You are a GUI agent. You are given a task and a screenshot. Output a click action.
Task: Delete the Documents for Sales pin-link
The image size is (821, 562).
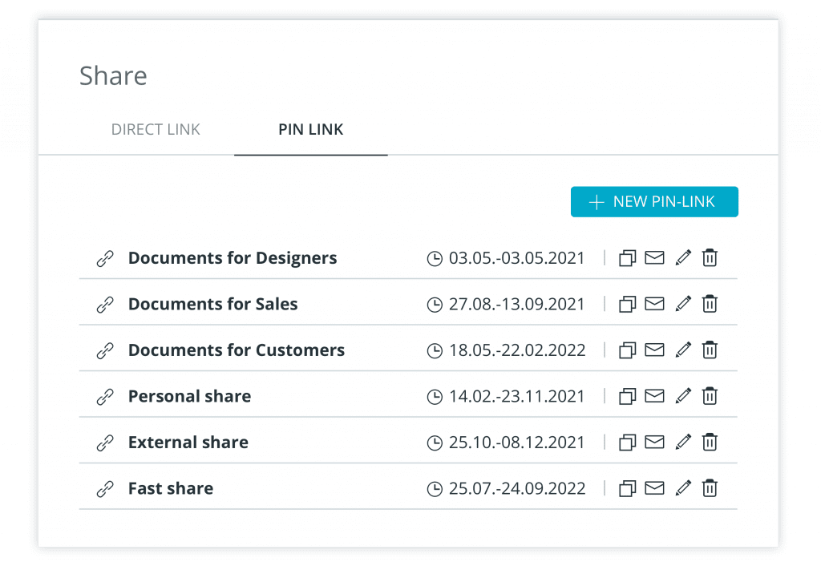pos(710,304)
